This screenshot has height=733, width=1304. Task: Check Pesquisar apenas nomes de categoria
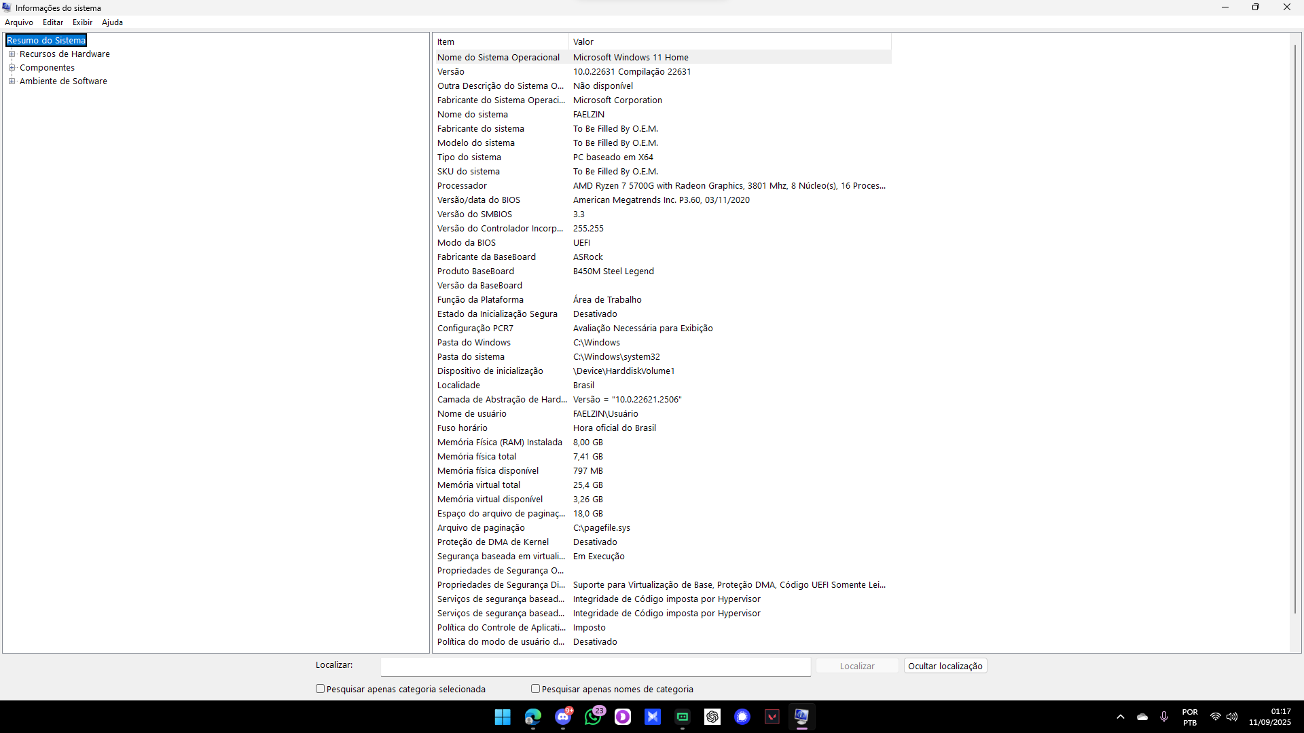click(535, 688)
